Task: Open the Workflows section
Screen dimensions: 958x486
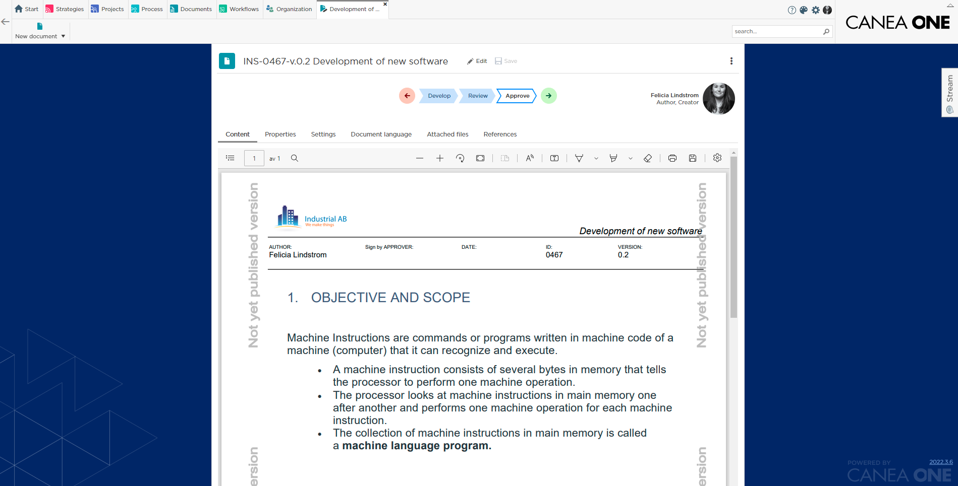Action: (x=239, y=9)
